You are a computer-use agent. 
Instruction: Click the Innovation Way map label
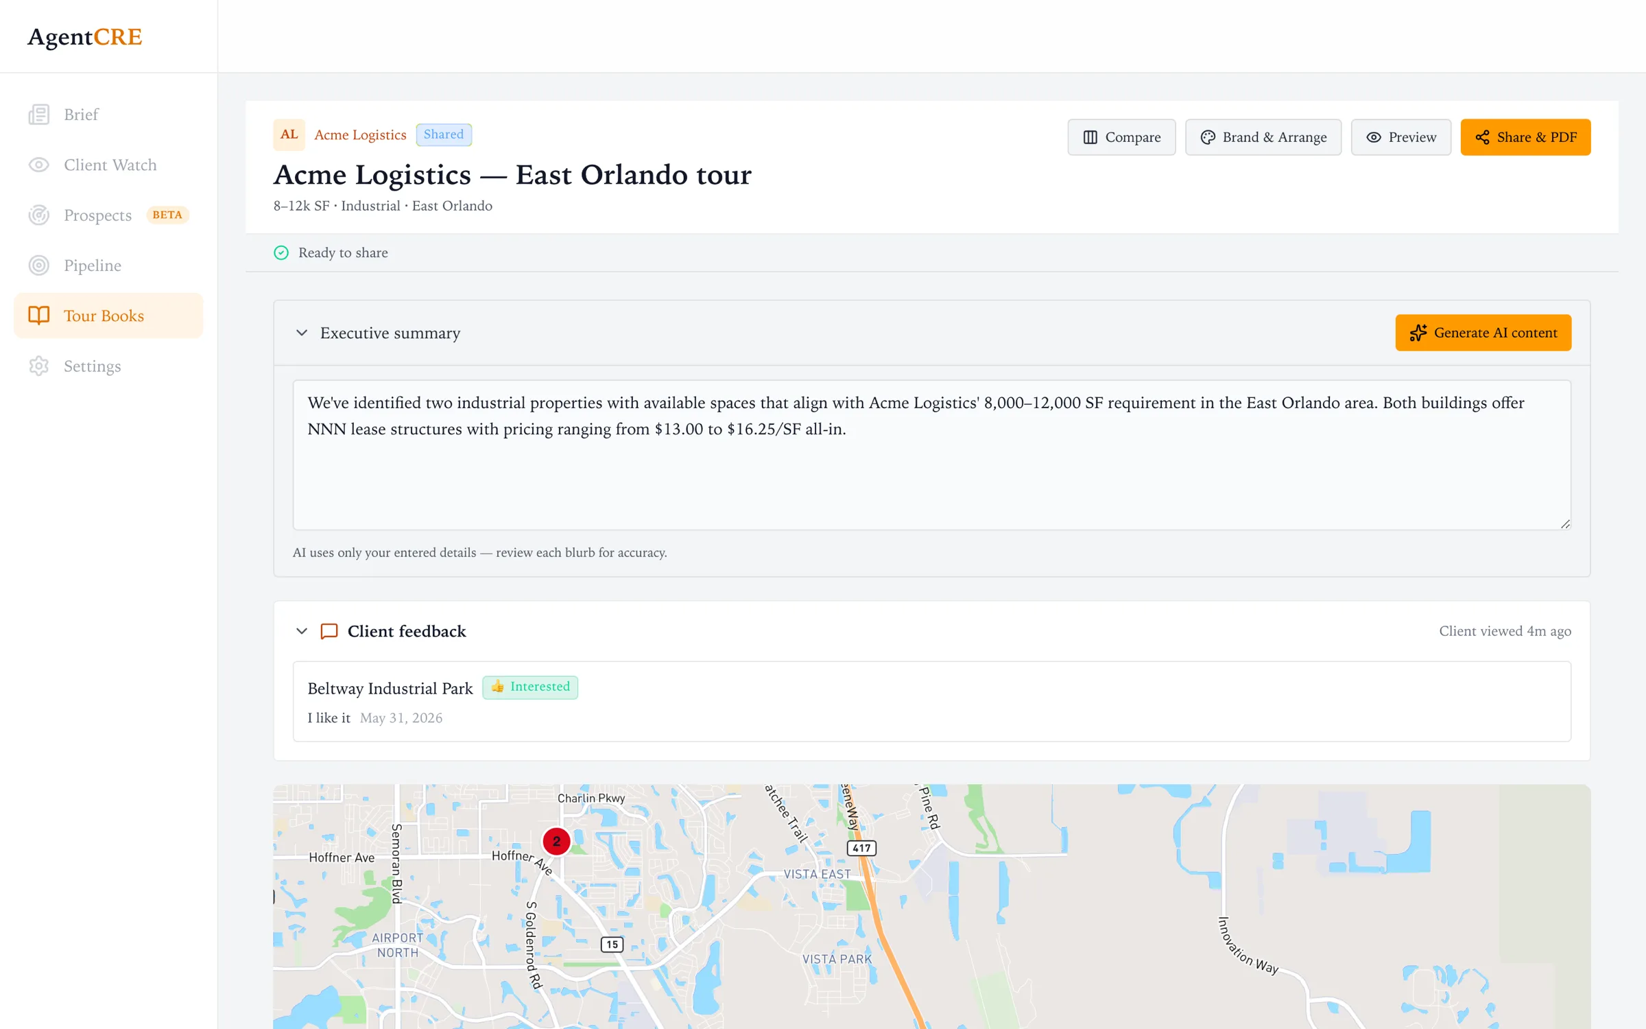1248,945
